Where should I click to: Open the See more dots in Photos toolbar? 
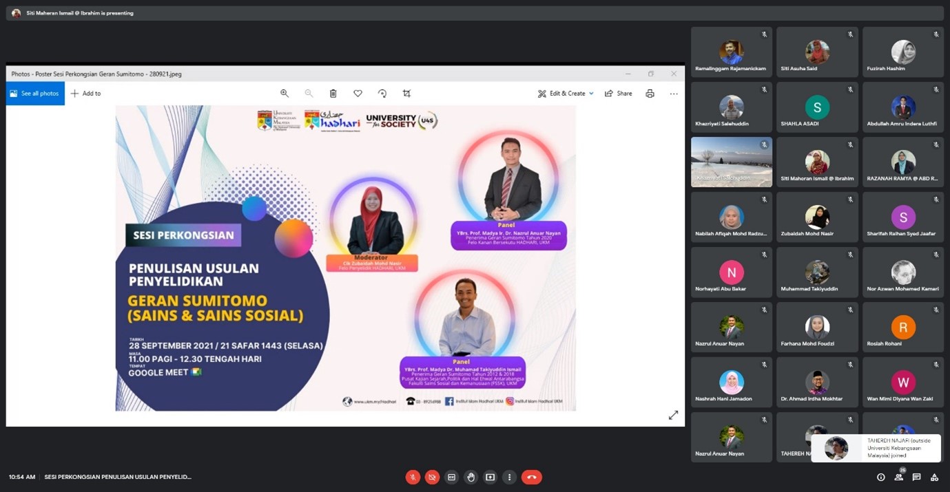point(674,94)
